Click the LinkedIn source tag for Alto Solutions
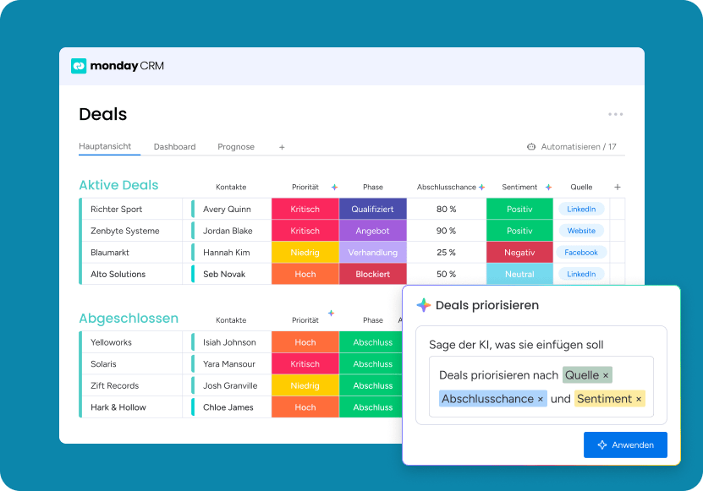Screen dimensions: 703x491 pyautogui.click(x=581, y=275)
